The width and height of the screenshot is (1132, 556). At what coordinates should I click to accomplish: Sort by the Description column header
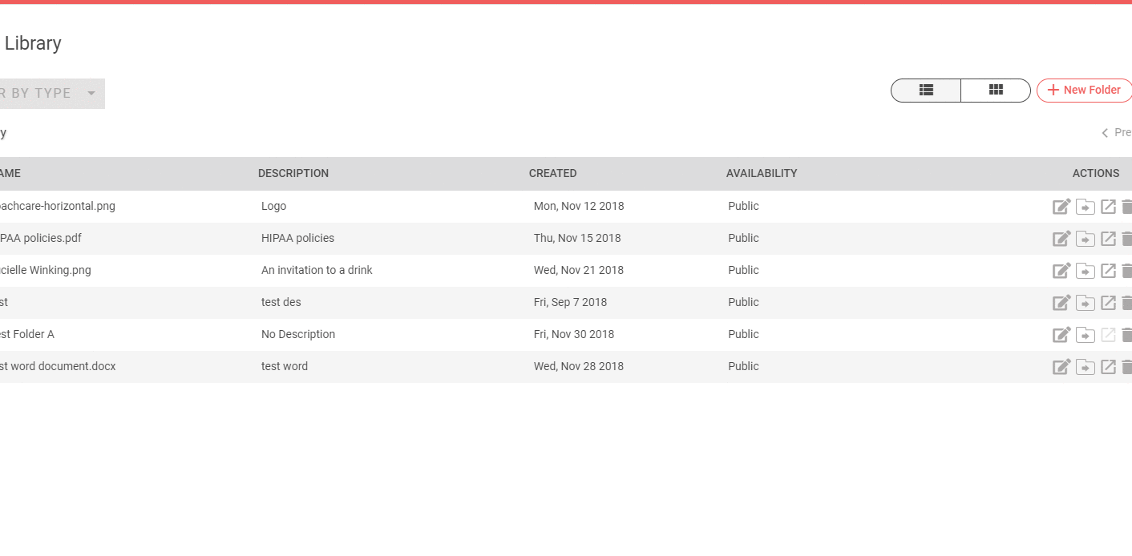pyautogui.click(x=293, y=174)
